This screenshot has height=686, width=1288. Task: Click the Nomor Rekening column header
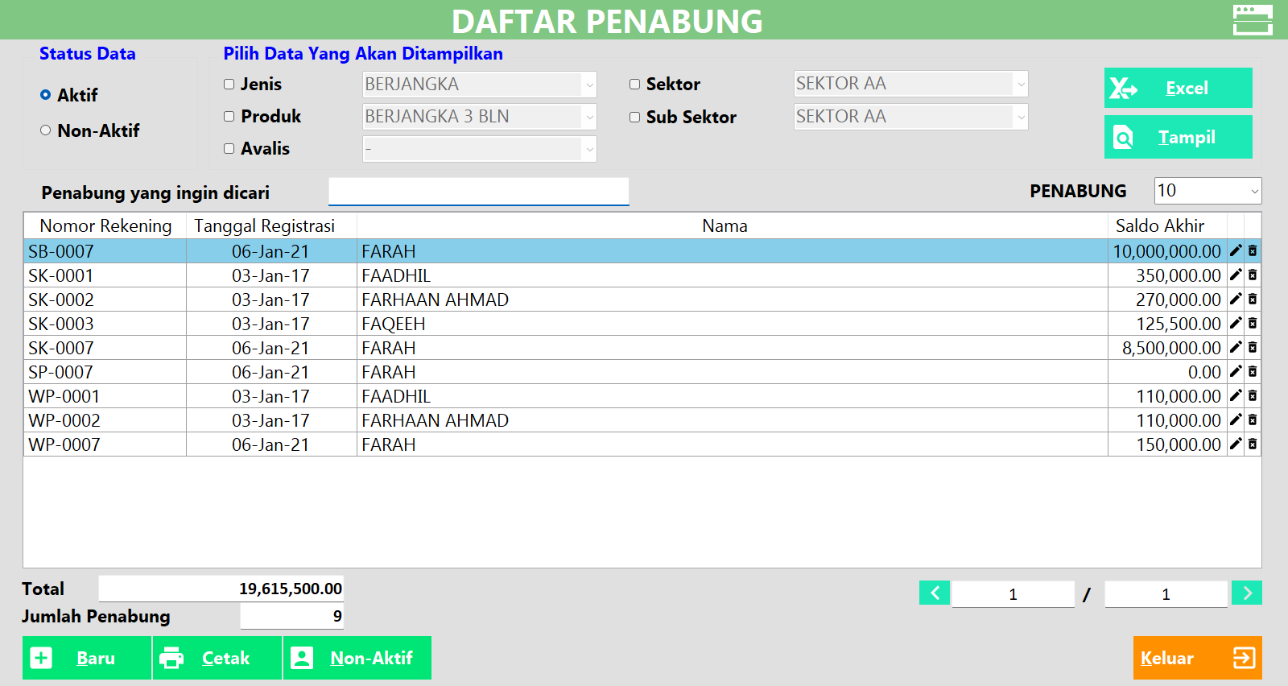coord(105,226)
